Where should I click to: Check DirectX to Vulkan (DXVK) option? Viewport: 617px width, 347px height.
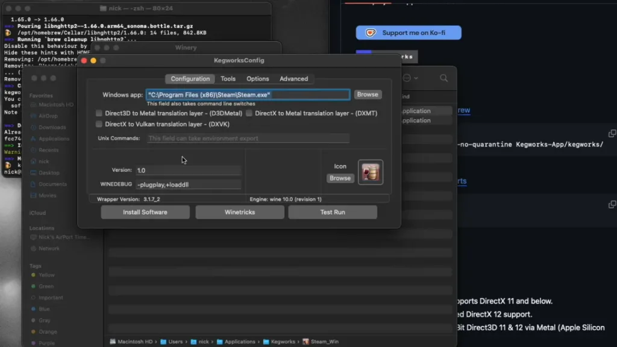(x=99, y=124)
